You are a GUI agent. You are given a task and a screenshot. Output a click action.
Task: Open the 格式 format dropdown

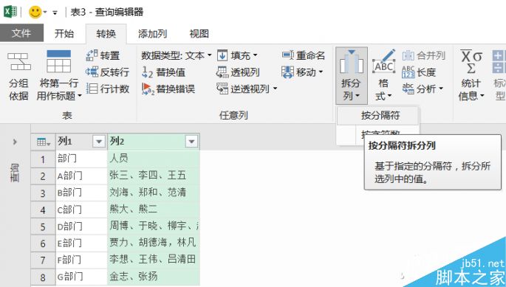383,75
